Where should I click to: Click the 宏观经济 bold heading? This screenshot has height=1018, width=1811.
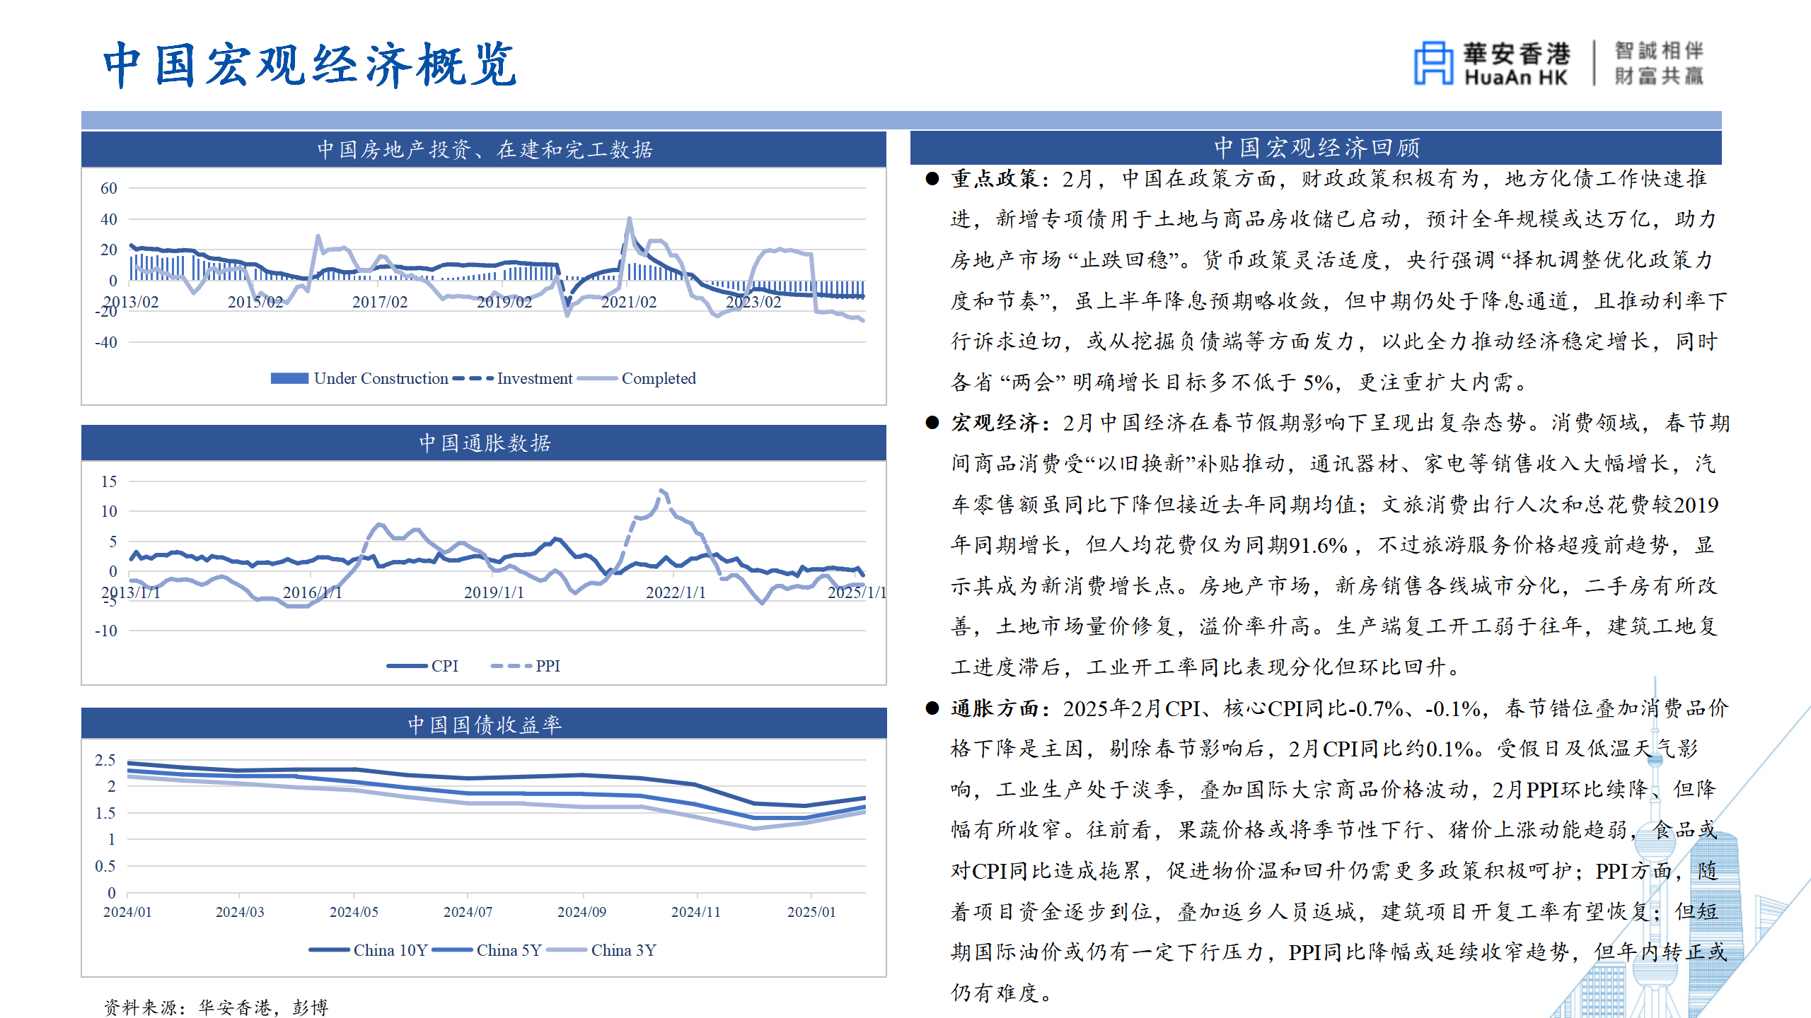point(995,423)
